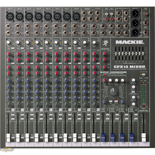Click channel 3 LINE IN jack
This screenshot has height=155, width=155.
click(x=27, y=26)
